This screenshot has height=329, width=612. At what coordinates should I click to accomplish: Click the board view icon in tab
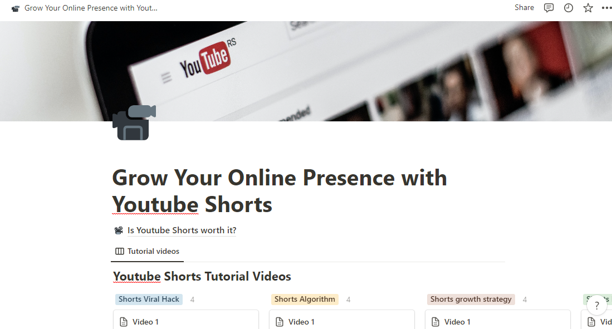[x=119, y=251]
